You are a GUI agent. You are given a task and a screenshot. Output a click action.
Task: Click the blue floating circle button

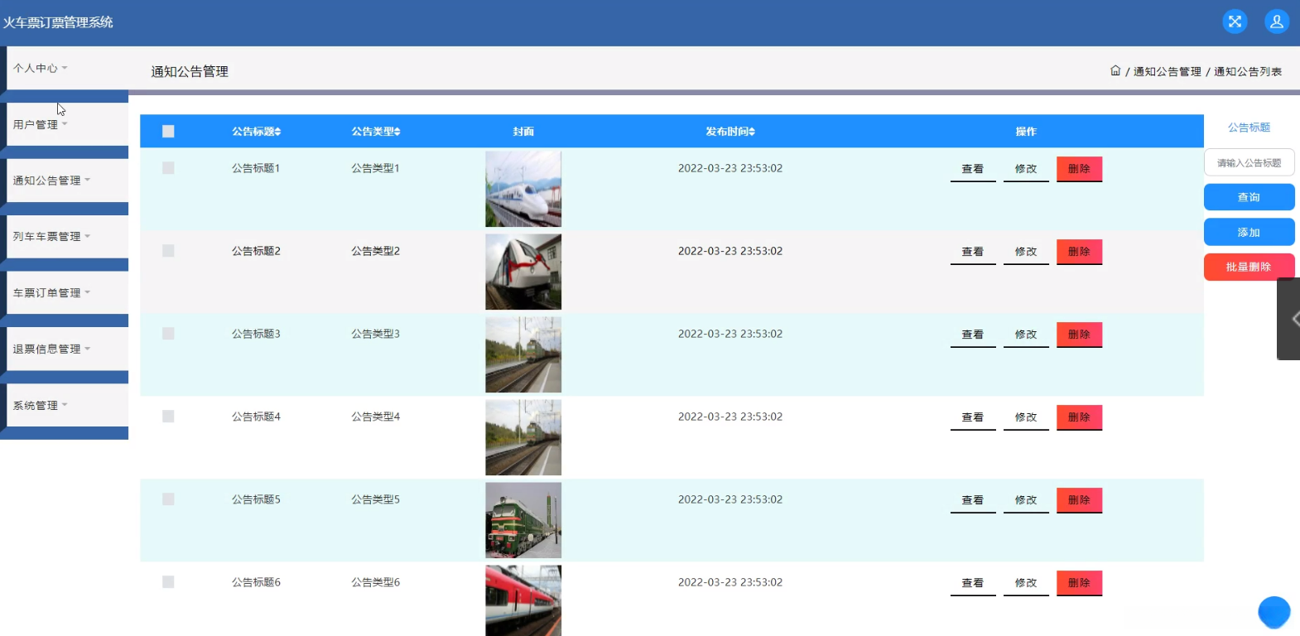[x=1274, y=613]
